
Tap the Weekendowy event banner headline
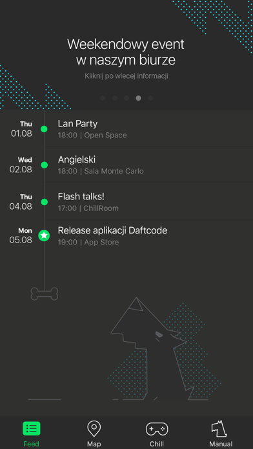click(x=126, y=52)
